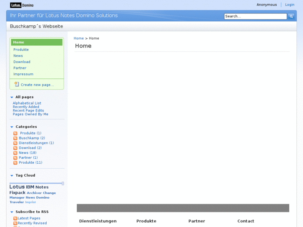303x227 pixels.
Task: Open the Download (2) category
Action: point(30,148)
